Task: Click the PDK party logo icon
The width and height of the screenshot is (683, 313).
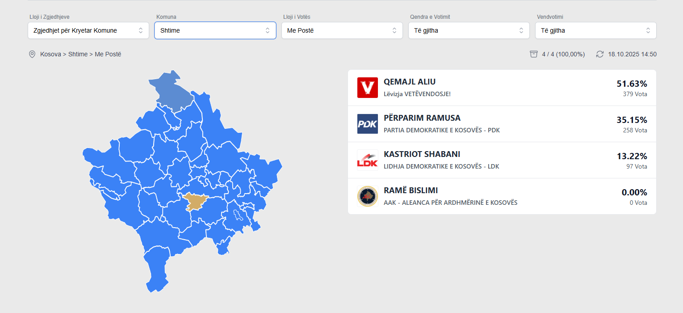Action: (368, 124)
